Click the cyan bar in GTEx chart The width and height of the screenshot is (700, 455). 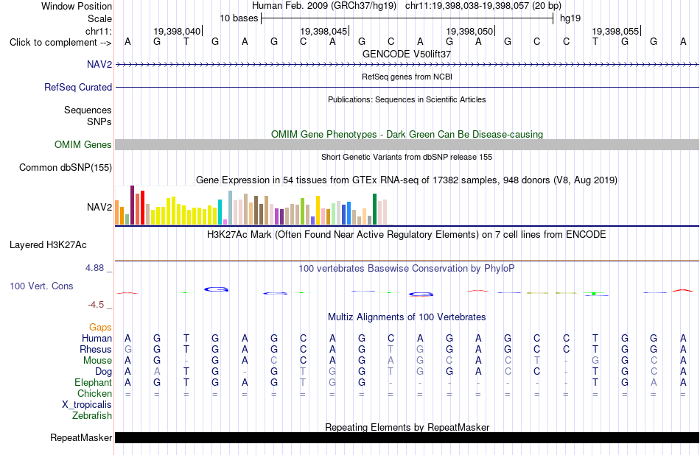pos(220,212)
